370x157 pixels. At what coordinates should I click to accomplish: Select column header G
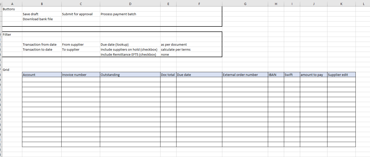click(x=245, y=4)
